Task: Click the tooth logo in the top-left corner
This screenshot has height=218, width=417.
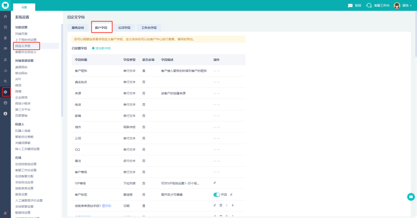Action: [x=5, y=5]
